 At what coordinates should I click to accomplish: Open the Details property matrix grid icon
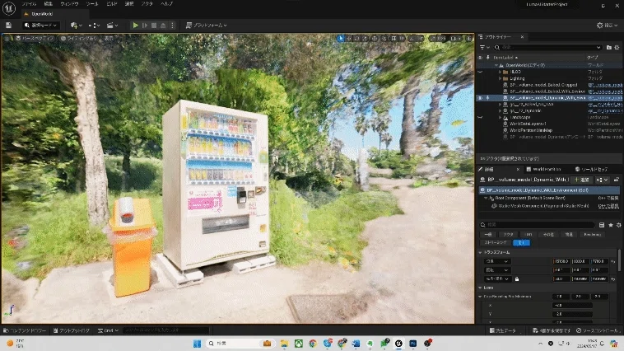tap(602, 225)
